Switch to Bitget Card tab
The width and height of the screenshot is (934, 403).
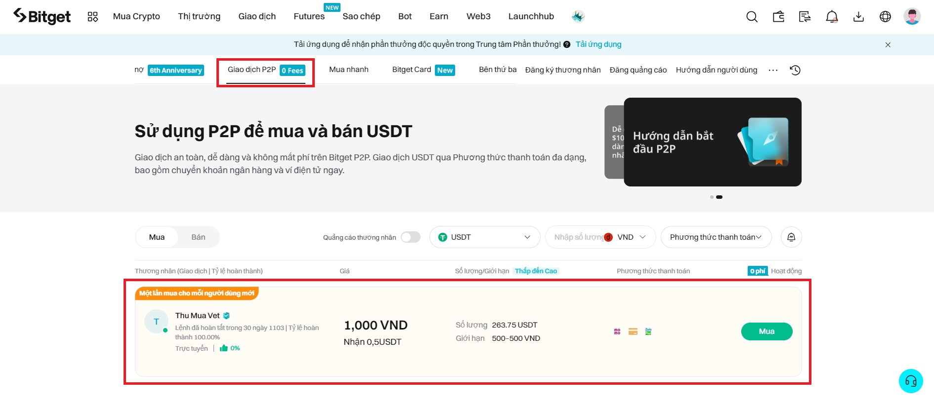click(x=424, y=70)
